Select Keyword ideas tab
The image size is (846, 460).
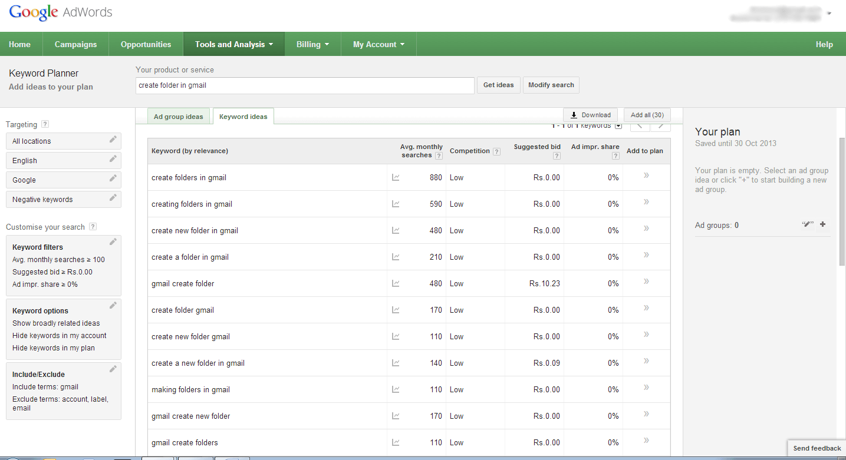[243, 117]
